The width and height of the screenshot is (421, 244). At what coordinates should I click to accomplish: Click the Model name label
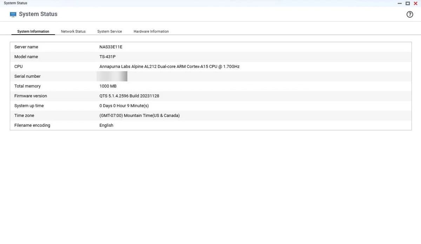coord(26,57)
